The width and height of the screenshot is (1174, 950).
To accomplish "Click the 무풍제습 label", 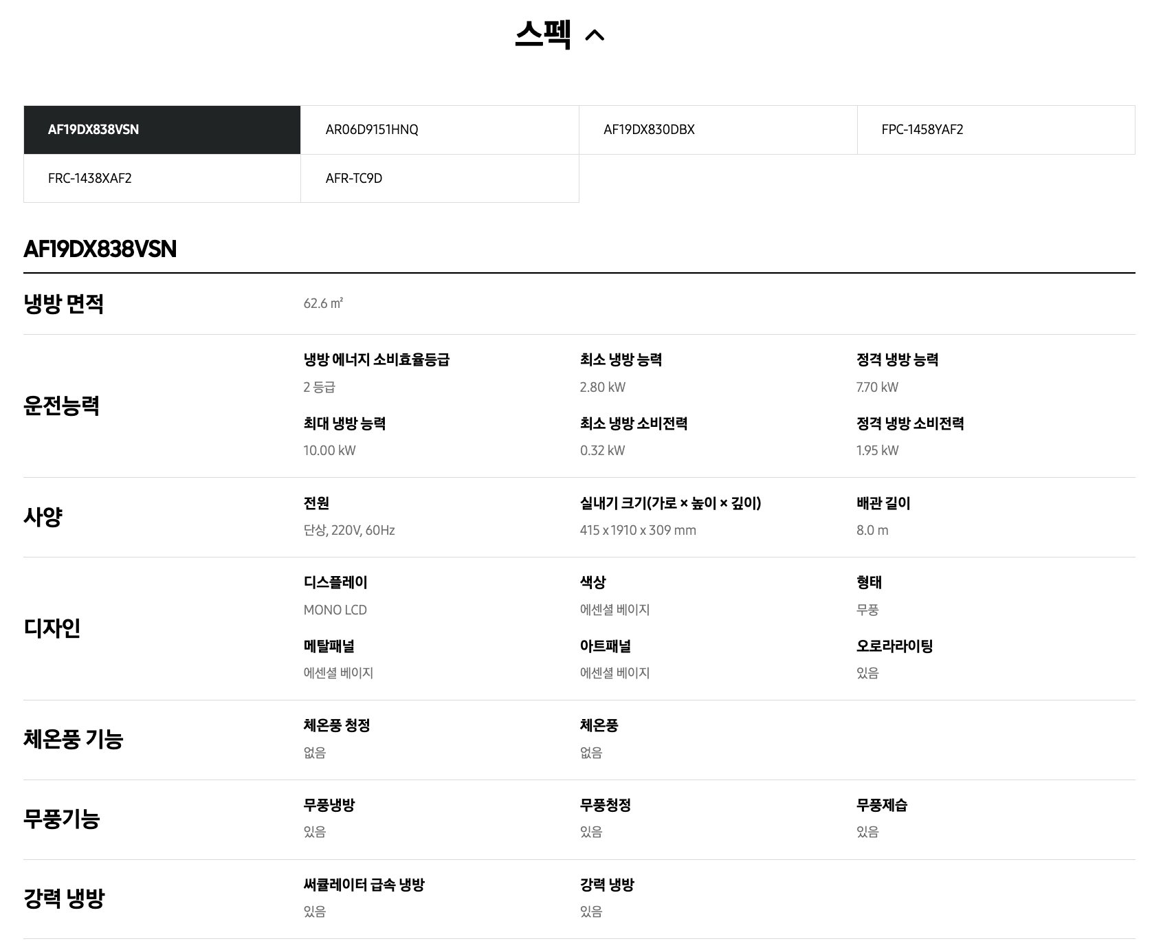I will tap(881, 805).
